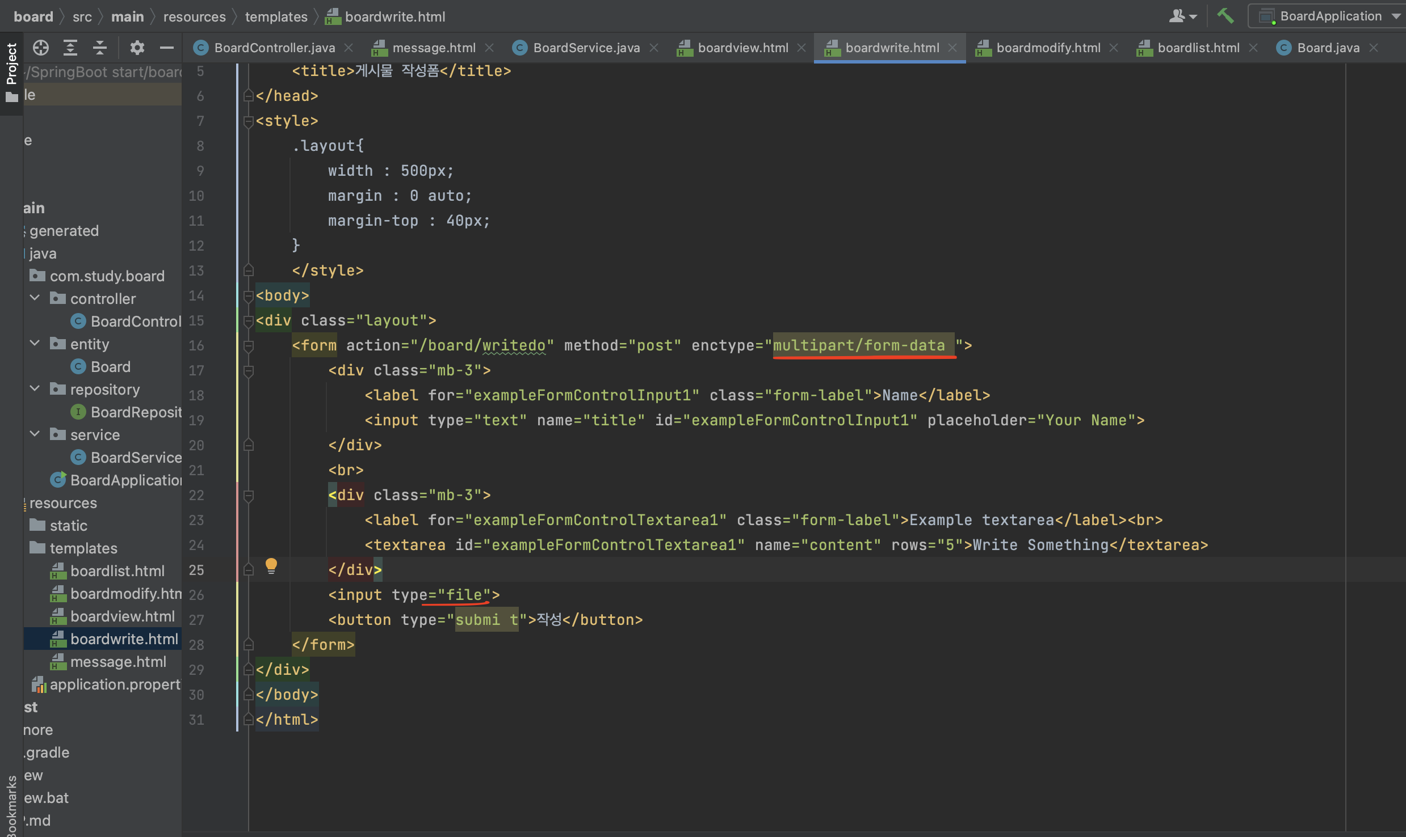This screenshot has width=1406, height=837.
Task: Click the Expand All icon in Project panel
Action: [70, 48]
